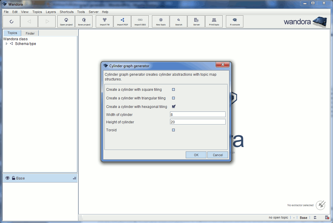Image resolution: width=333 pixels, height=223 pixels.
Task: Toggle visibility eye of Base layer
Action: [7, 178]
